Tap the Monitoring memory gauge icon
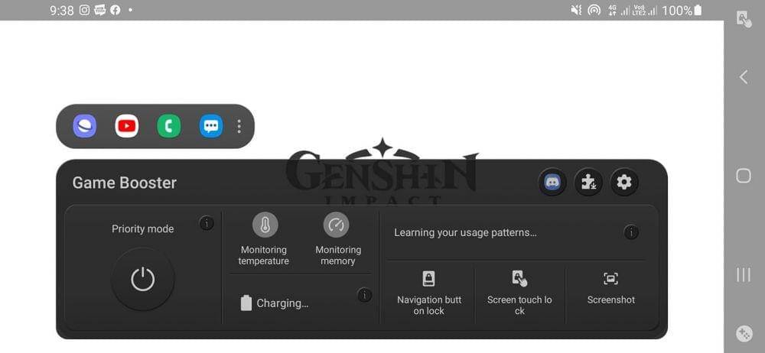 click(336, 225)
